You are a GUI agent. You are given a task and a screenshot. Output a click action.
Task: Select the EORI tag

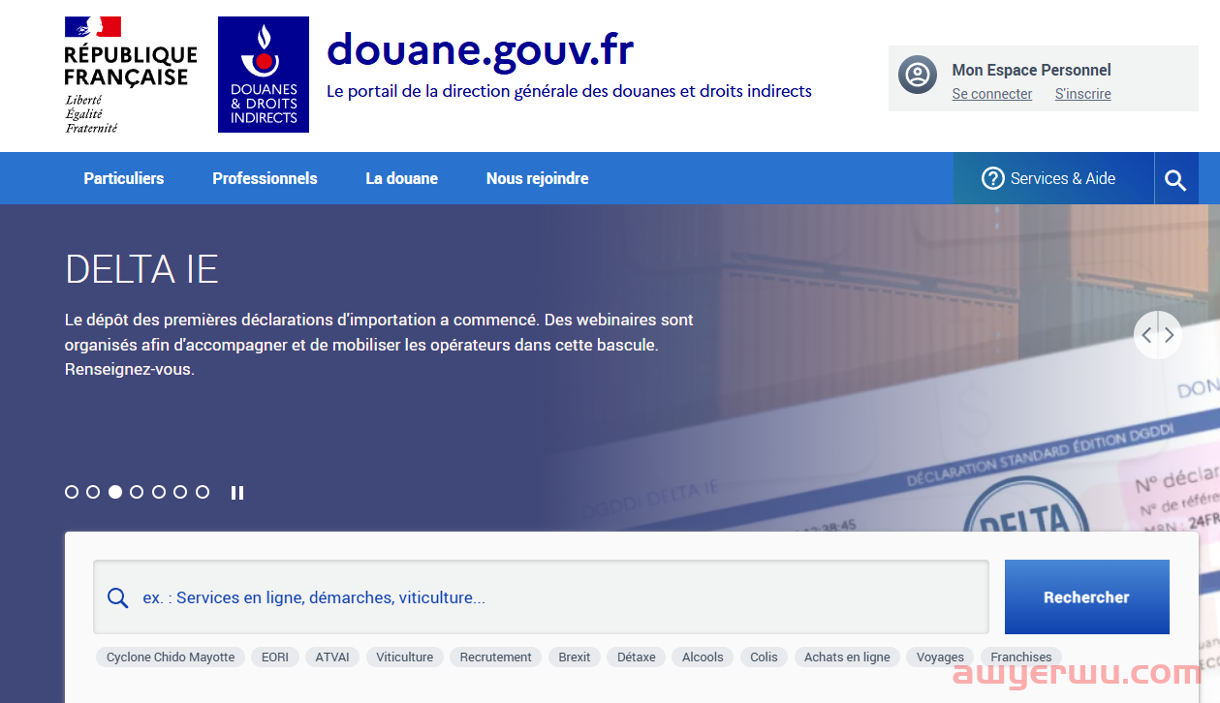coord(275,657)
